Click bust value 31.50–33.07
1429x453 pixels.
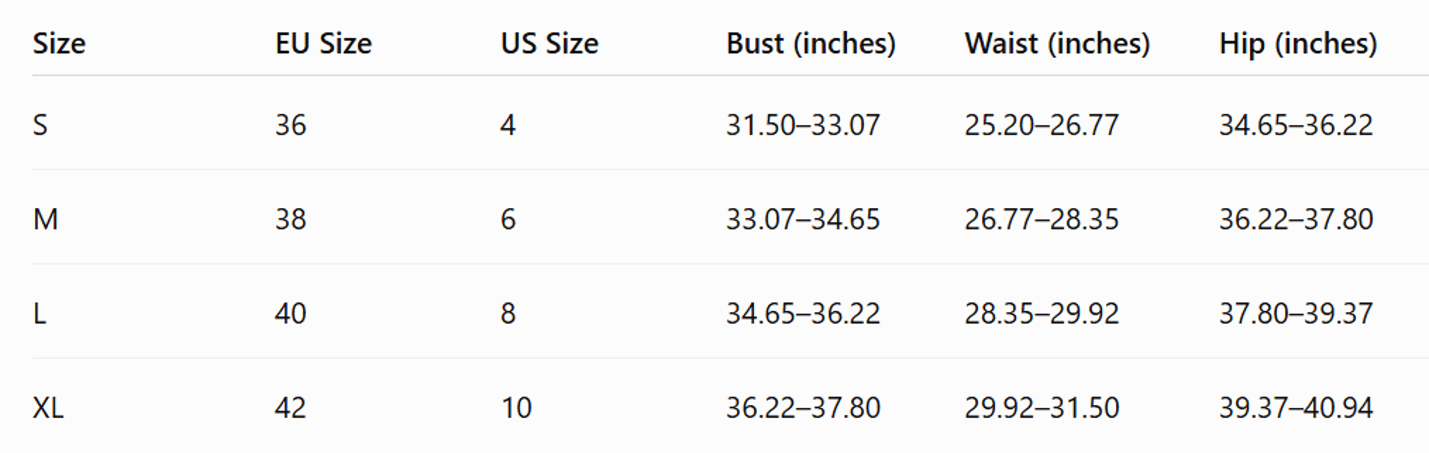803,124
